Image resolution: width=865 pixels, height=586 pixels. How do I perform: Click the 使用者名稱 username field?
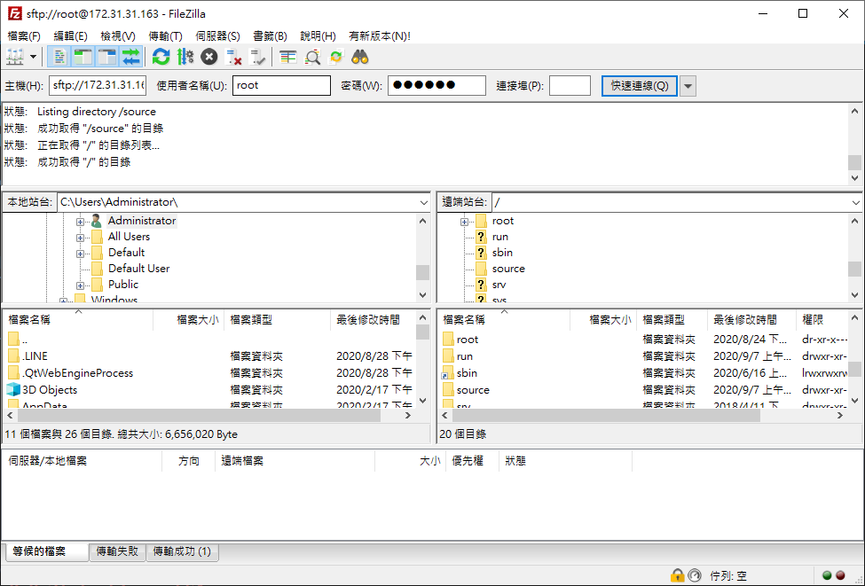coord(281,85)
